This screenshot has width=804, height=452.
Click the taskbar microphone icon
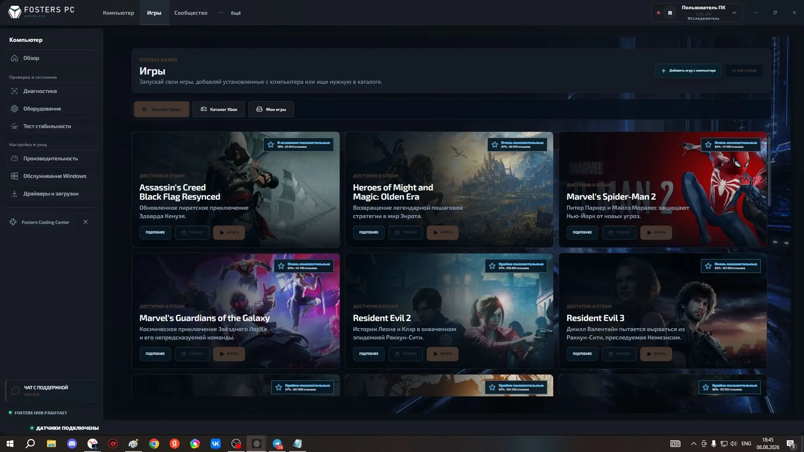click(714, 444)
